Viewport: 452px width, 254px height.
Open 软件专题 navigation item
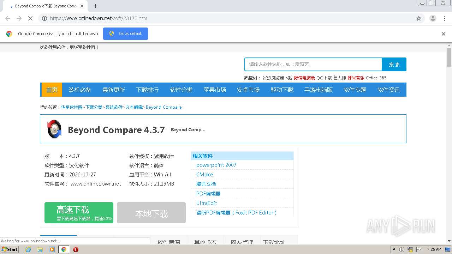(x=355, y=90)
